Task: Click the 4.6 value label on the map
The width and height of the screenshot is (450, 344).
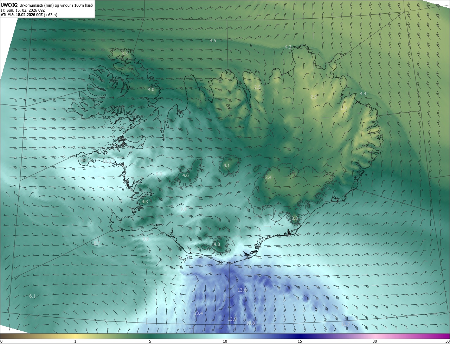Action: (x=185, y=175)
